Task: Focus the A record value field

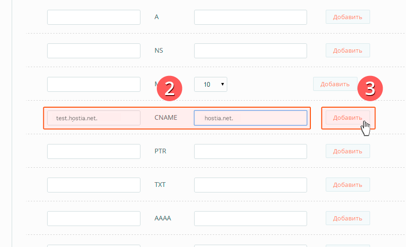Action: (x=251, y=17)
